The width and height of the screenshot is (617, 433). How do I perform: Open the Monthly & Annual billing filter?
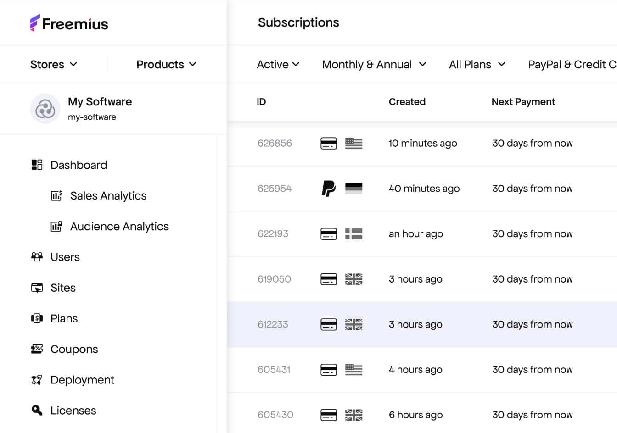pyautogui.click(x=374, y=65)
